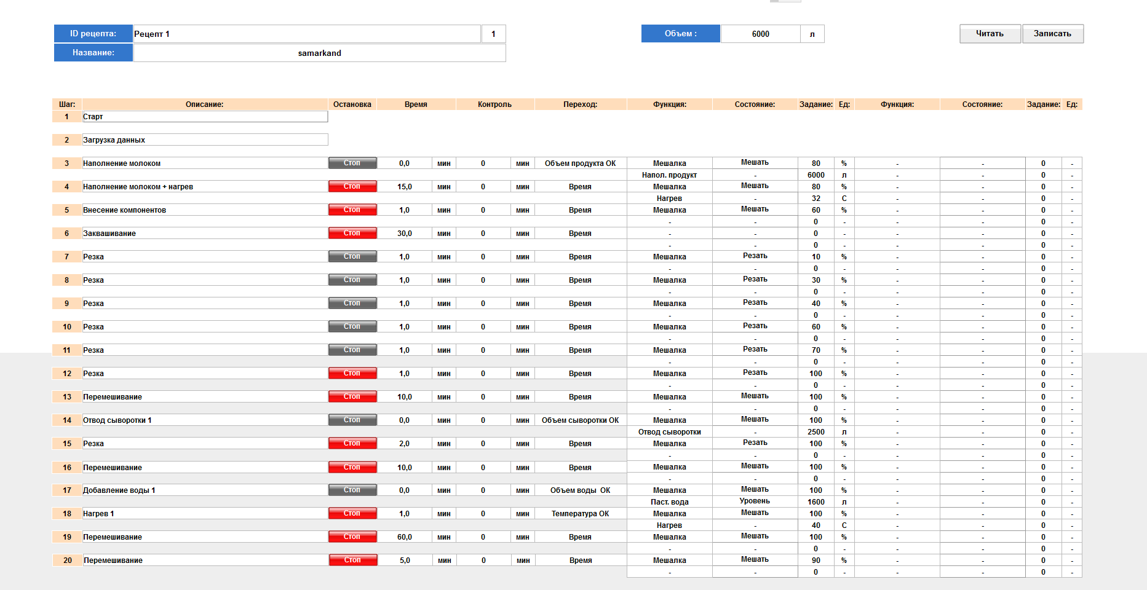Edit the recipe name field samarkand

click(x=319, y=53)
